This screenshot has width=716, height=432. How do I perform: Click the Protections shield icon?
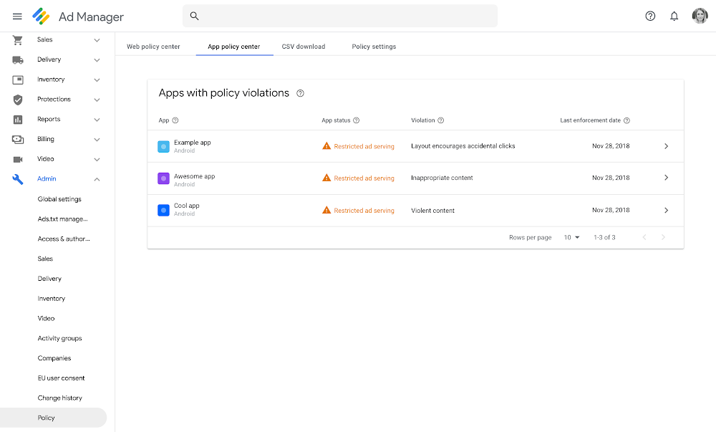click(x=17, y=100)
